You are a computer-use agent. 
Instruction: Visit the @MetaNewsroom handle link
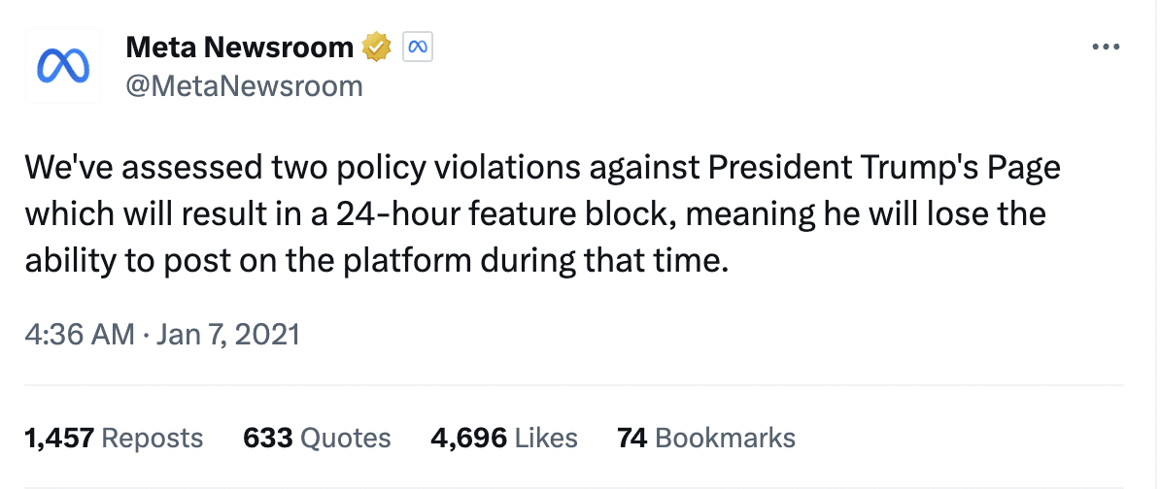tap(244, 86)
